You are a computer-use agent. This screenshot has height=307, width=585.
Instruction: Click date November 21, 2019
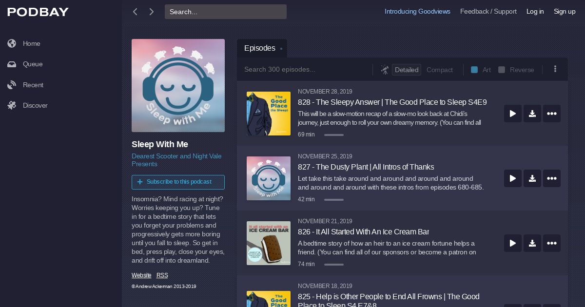tap(325, 221)
